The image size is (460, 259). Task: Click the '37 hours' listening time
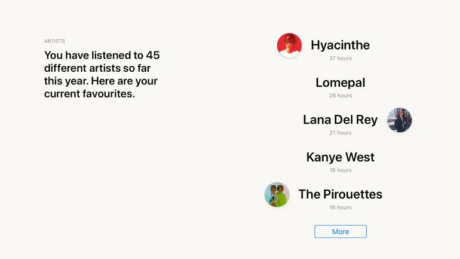click(341, 59)
